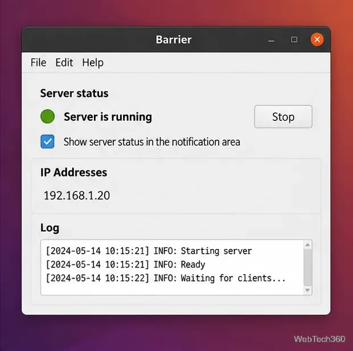The height and width of the screenshot is (351, 353).
Task: Click the log scrollbar down arrow
Action: 307,290
